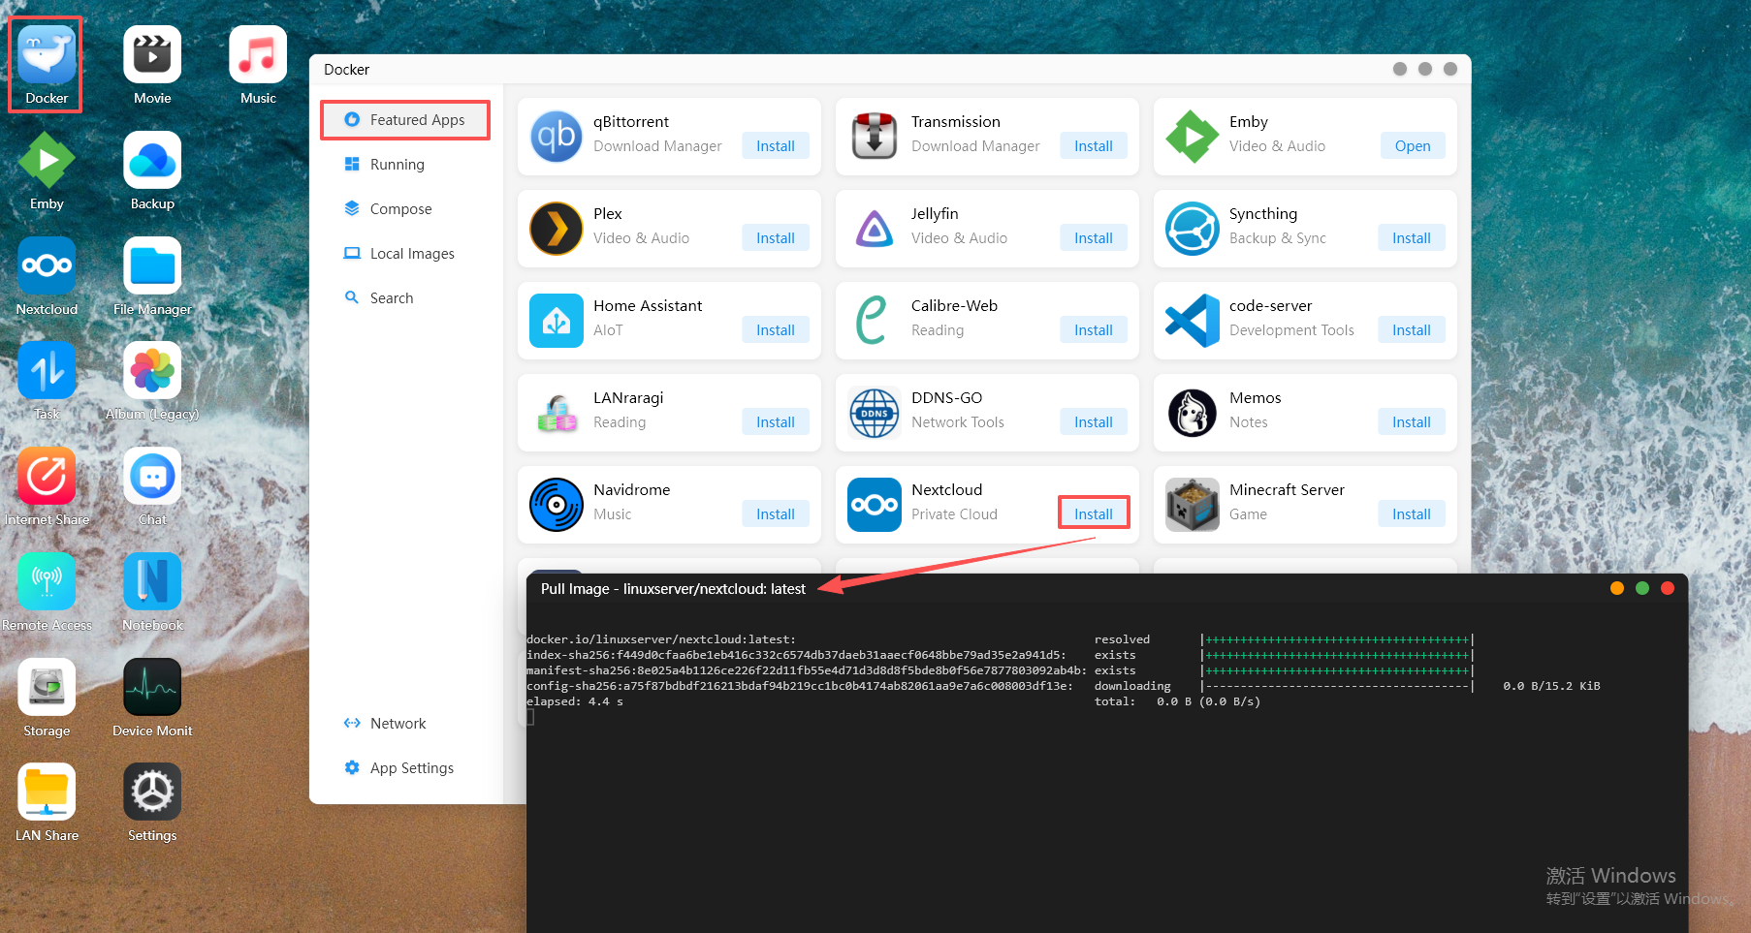Click the LANraragi app logo
Image resolution: width=1751 pixels, height=933 pixels.
[x=557, y=413]
